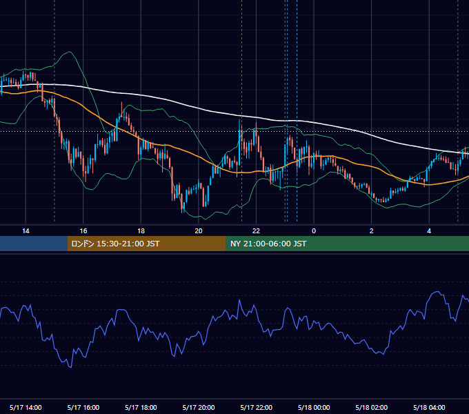The image size is (469, 414).
Task: Click the date label 5/18 00:00
Action: point(314,407)
